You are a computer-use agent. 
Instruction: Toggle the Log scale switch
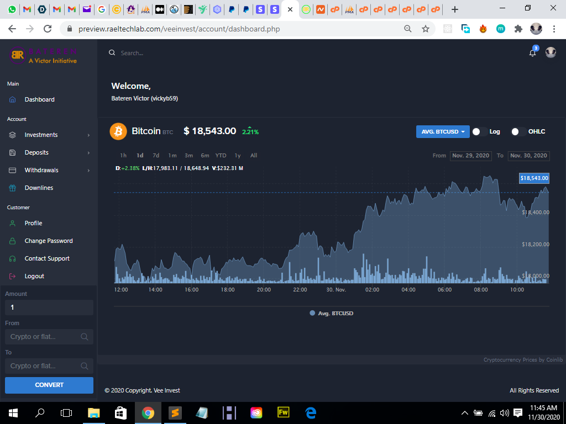479,131
